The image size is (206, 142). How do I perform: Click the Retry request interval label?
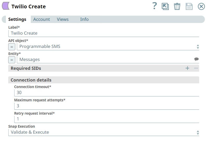pos(35,113)
